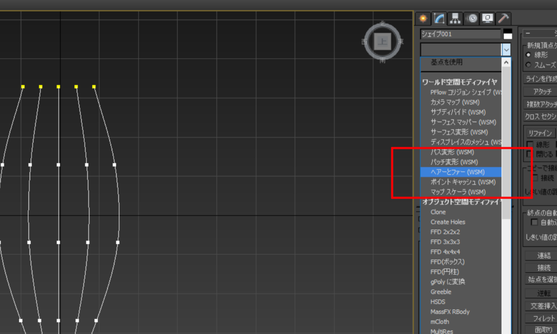Toggle the 線形 checkbox below リファイン
The width and height of the screenshot is (557, 334).
pyautogui.click(x=530, y=145)
